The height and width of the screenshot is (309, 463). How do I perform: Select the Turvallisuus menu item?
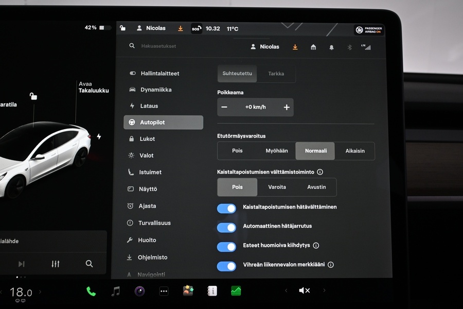[x=154, y=223]
